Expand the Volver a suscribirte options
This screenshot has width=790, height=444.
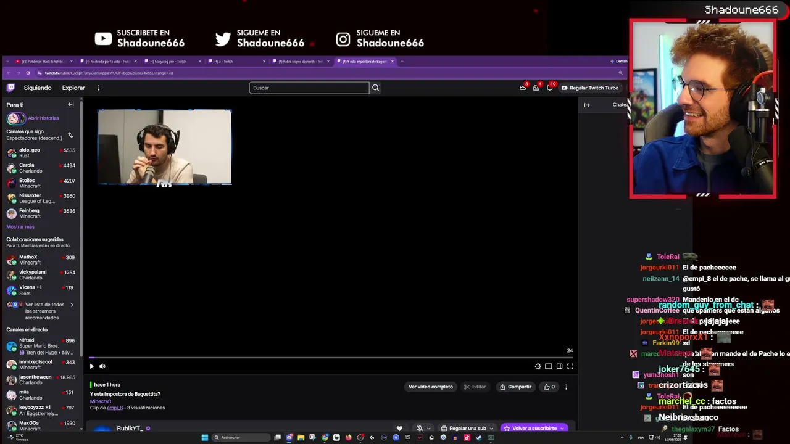click(562, 429)
